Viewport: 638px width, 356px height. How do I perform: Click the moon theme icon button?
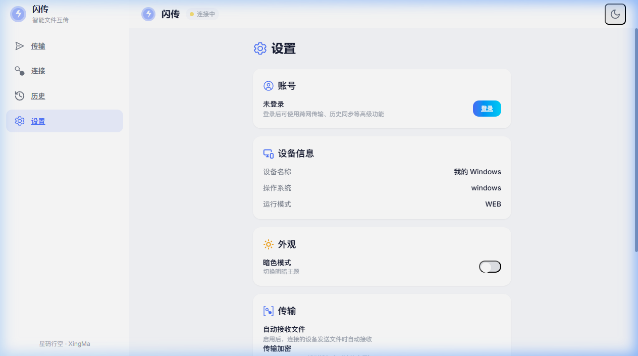point(615,14)
